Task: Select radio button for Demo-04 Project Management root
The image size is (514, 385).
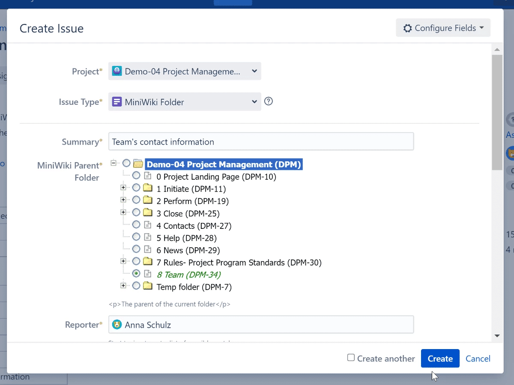Action: click(126, 163)
